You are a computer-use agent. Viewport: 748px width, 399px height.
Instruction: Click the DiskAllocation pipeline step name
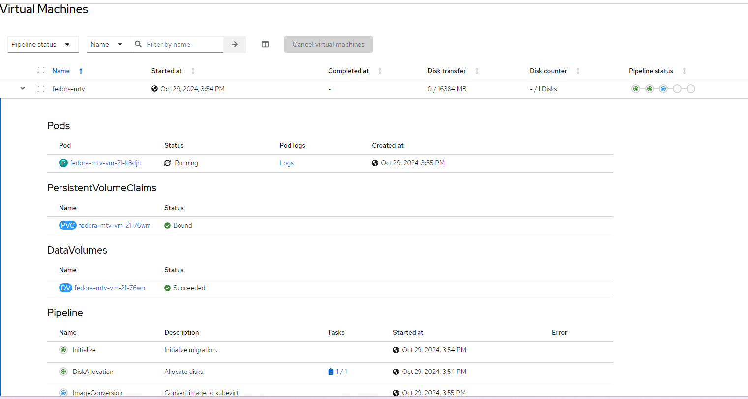pos(93,372)
